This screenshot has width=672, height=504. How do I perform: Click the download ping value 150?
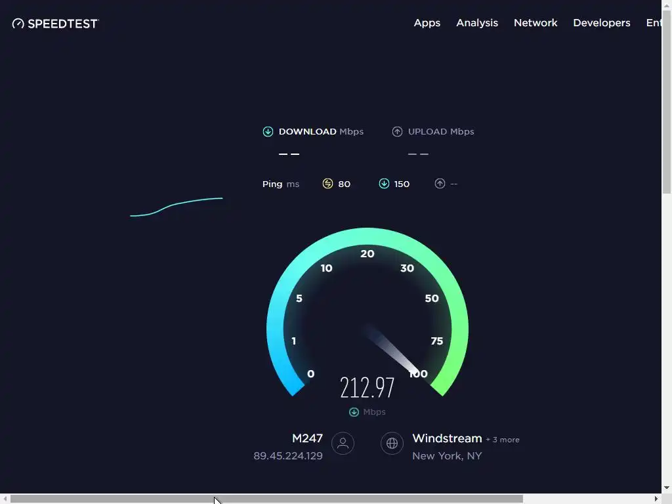(x=402, y=184)
